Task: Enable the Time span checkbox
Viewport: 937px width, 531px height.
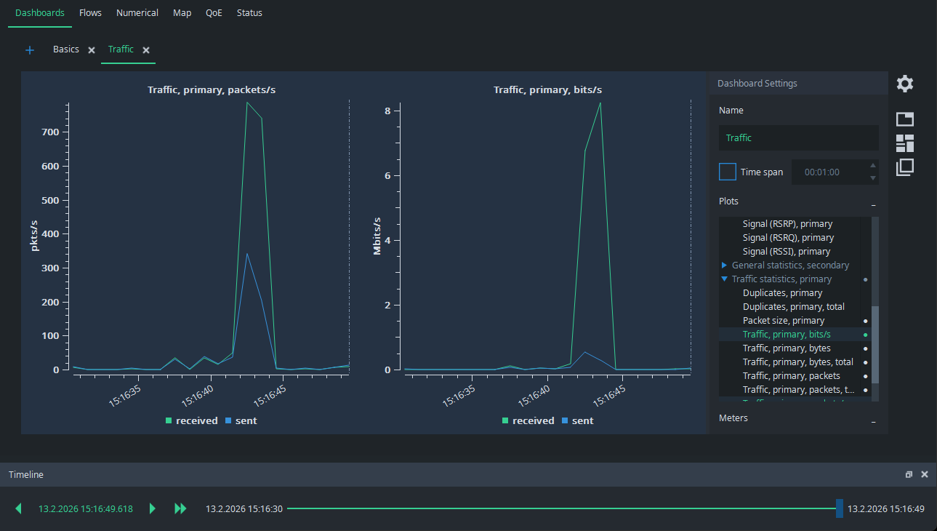Action: point(727,172)
